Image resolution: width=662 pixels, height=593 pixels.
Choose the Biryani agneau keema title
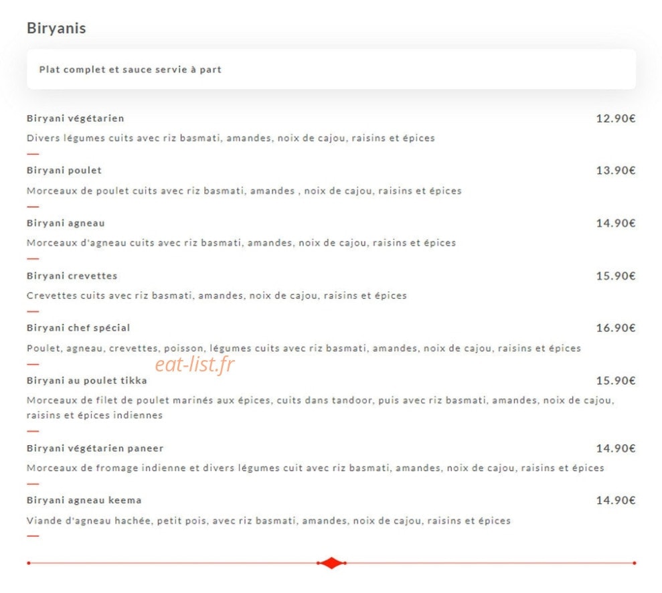[x=84, y=501]
